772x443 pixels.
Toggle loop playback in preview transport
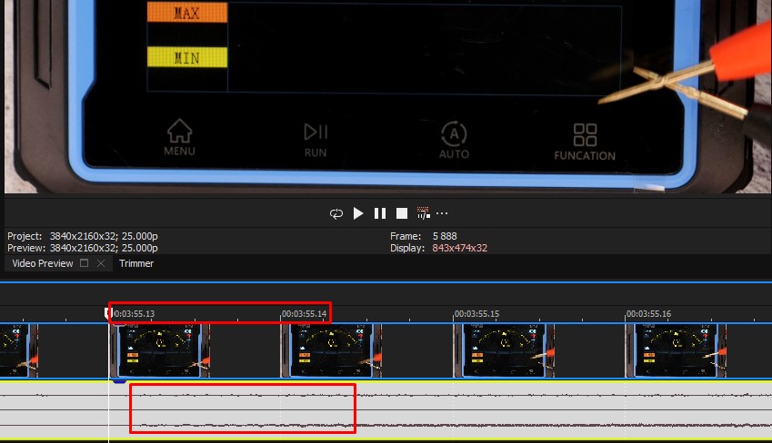[x=336, y=213]
